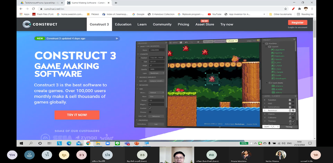The image size is (333, 163).
Task: Click the Login to account link
Action: coord(297,27)
